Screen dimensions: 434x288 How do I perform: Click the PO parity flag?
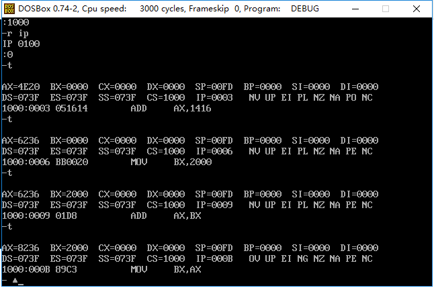(351, 97)
